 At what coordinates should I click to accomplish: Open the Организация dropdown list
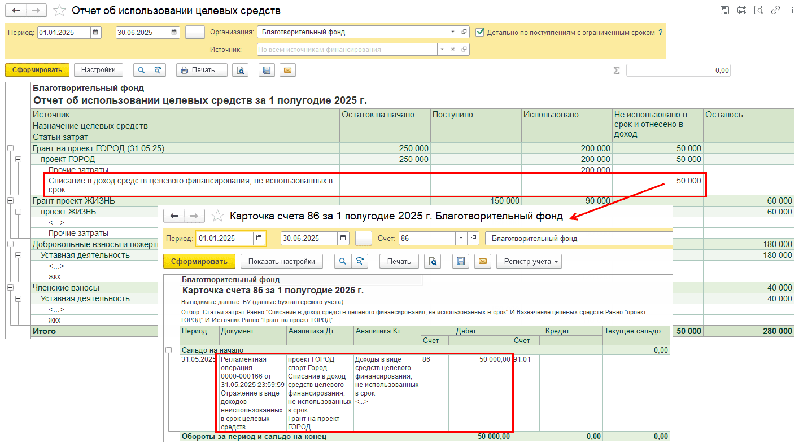tap(452, 32)
